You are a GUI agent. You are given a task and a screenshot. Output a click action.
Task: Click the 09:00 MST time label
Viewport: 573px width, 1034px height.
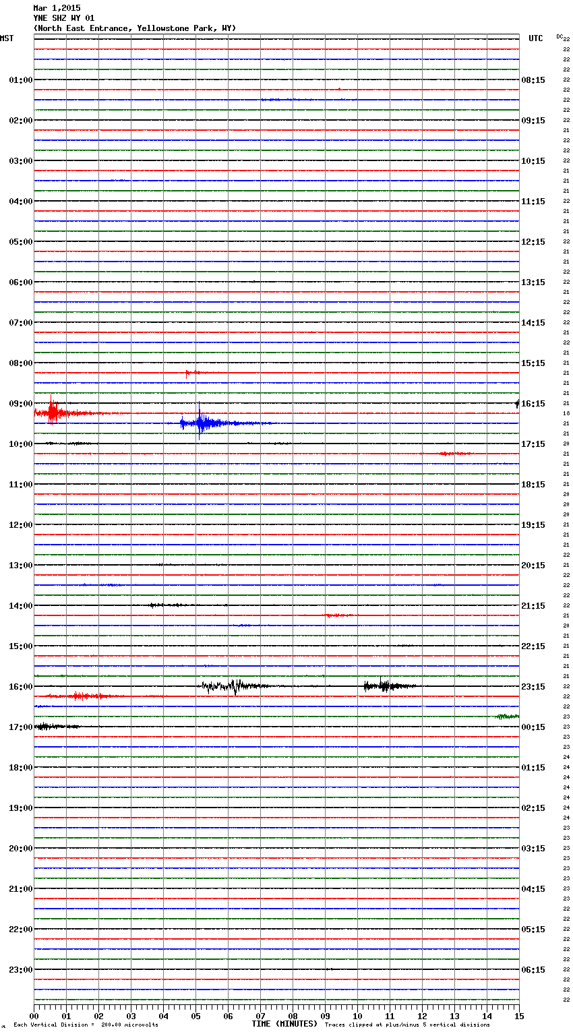pos(20,404)
